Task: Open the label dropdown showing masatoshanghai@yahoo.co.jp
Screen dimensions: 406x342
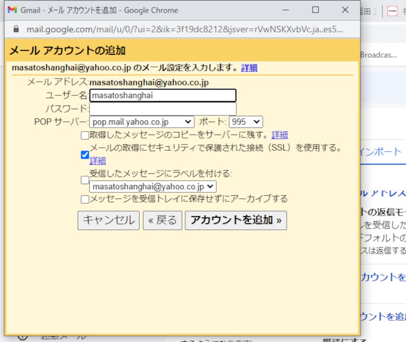Action: 153,187
